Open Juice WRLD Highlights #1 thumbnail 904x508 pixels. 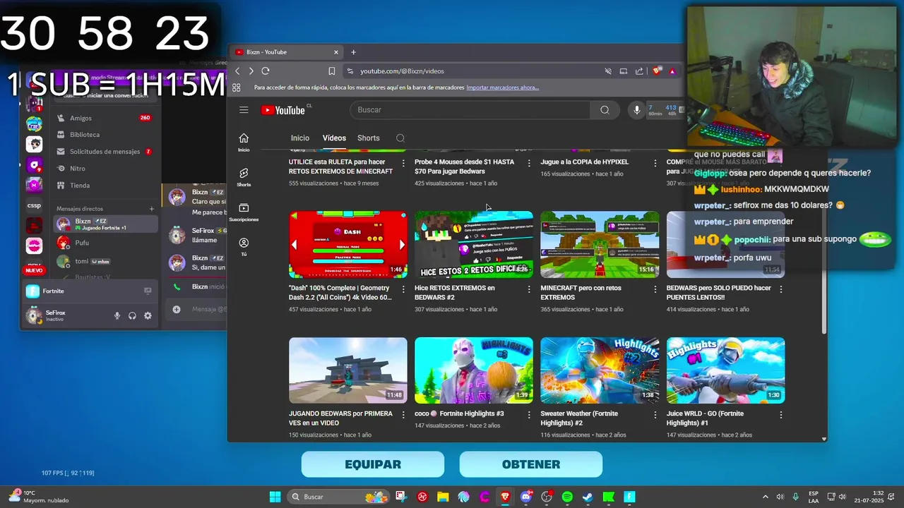725,370
